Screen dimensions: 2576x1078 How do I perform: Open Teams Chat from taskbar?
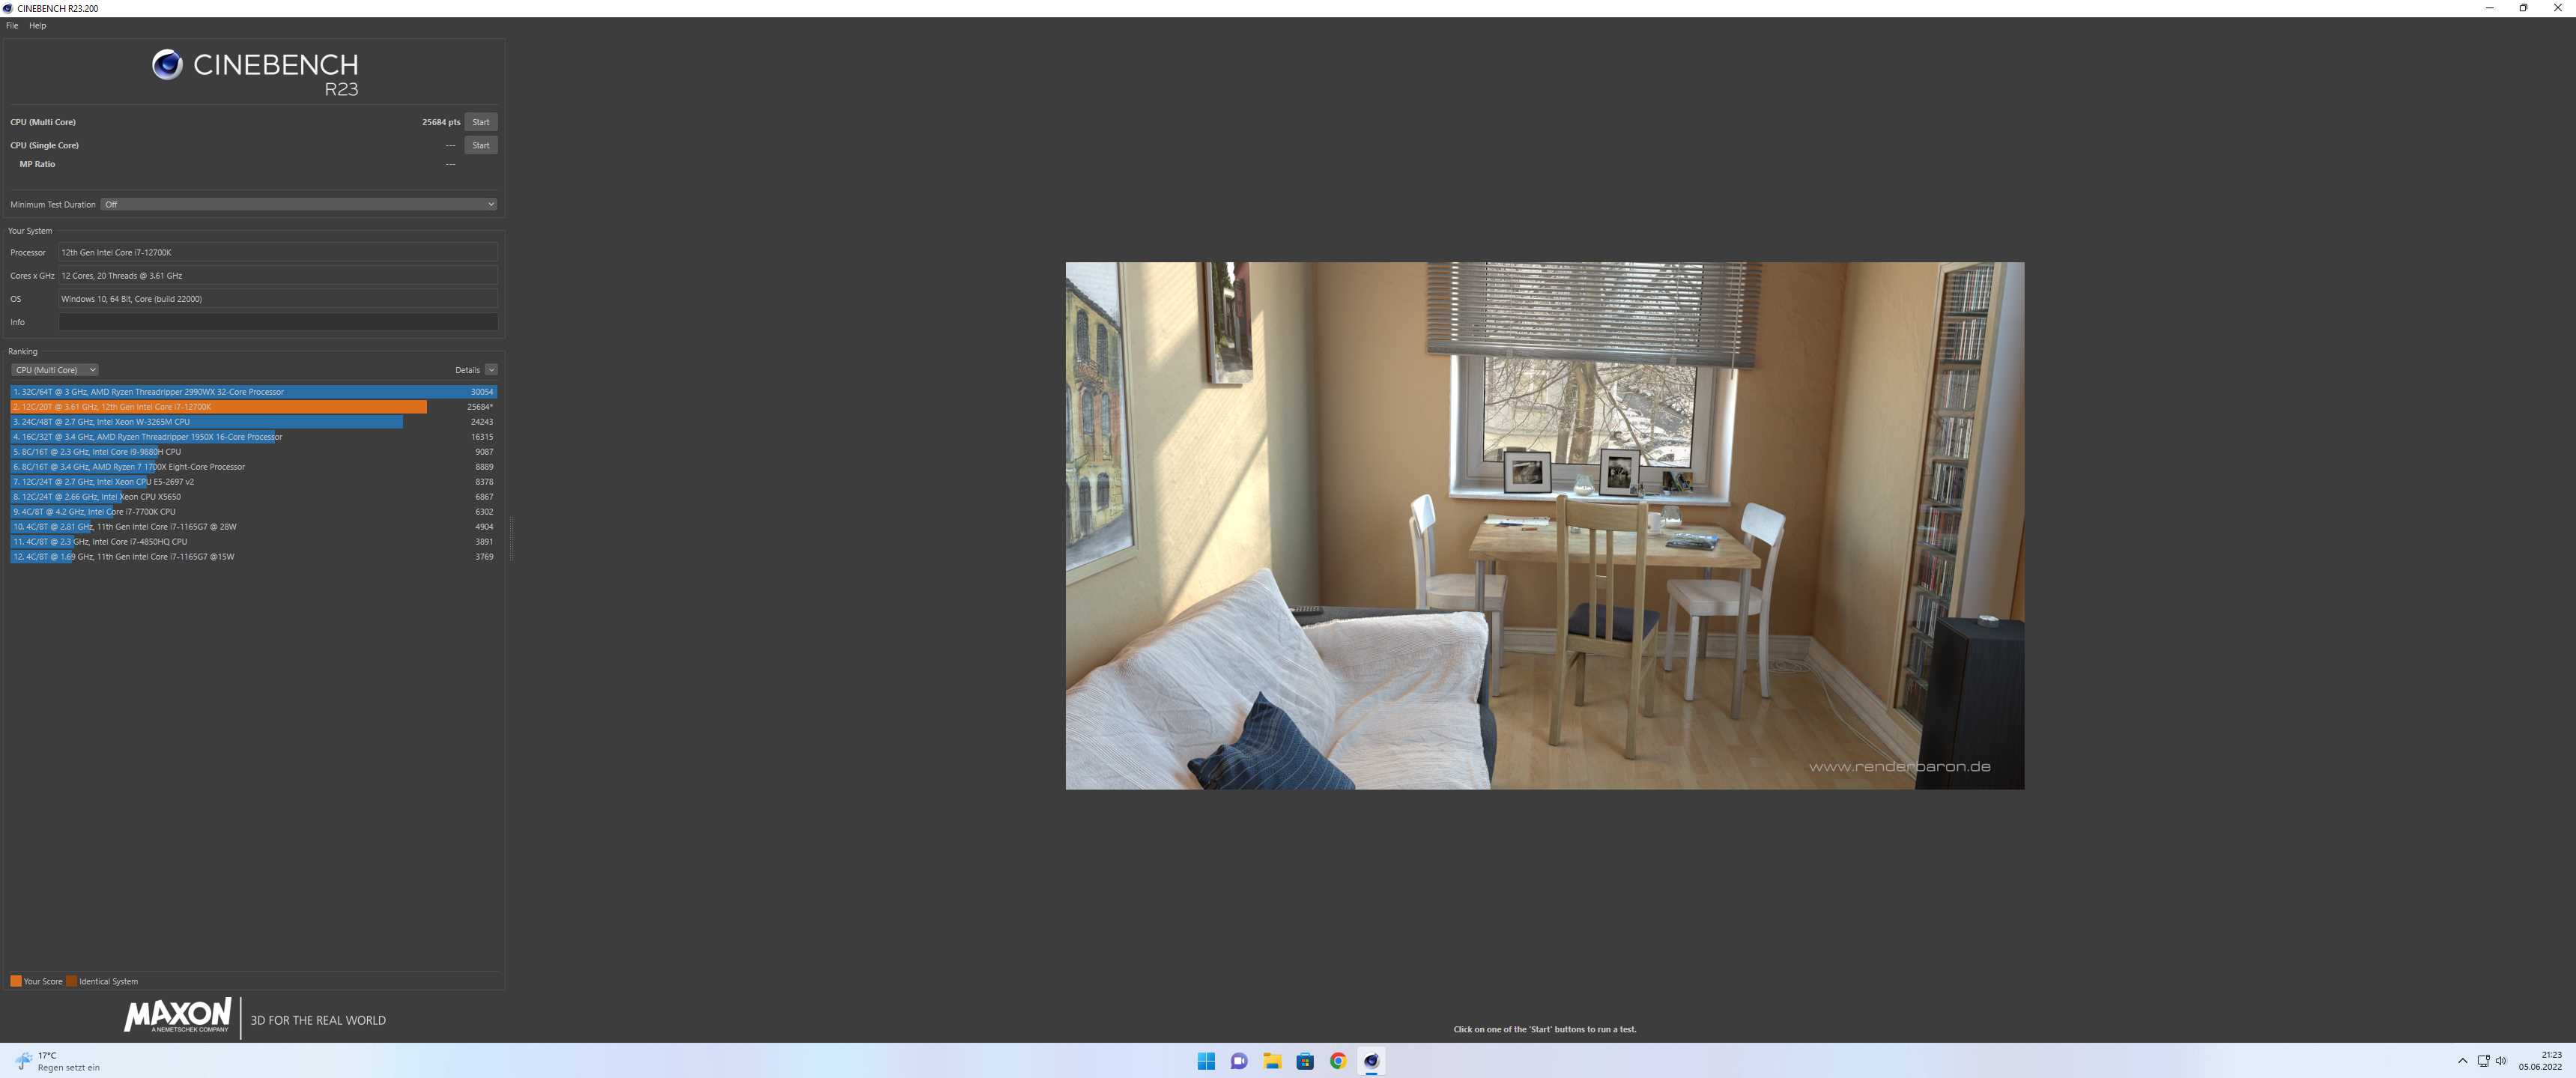[1239, 1061]
